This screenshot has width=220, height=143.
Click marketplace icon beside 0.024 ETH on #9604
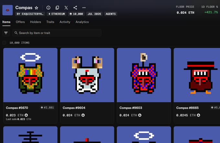(x=83, y=115)
